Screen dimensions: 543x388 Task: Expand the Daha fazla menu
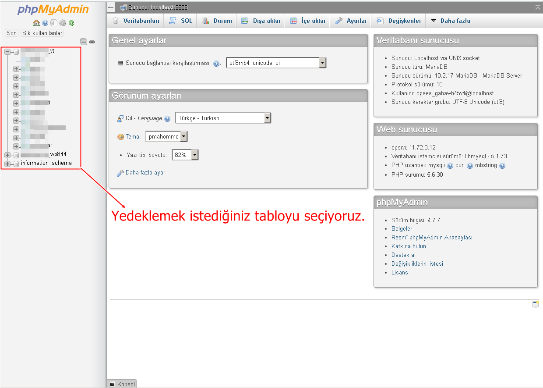click(451, 21)
